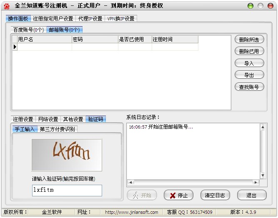This screenshot has width=278, height=218.
Task: Click 删除所选 button
Action: pos(249,40)
